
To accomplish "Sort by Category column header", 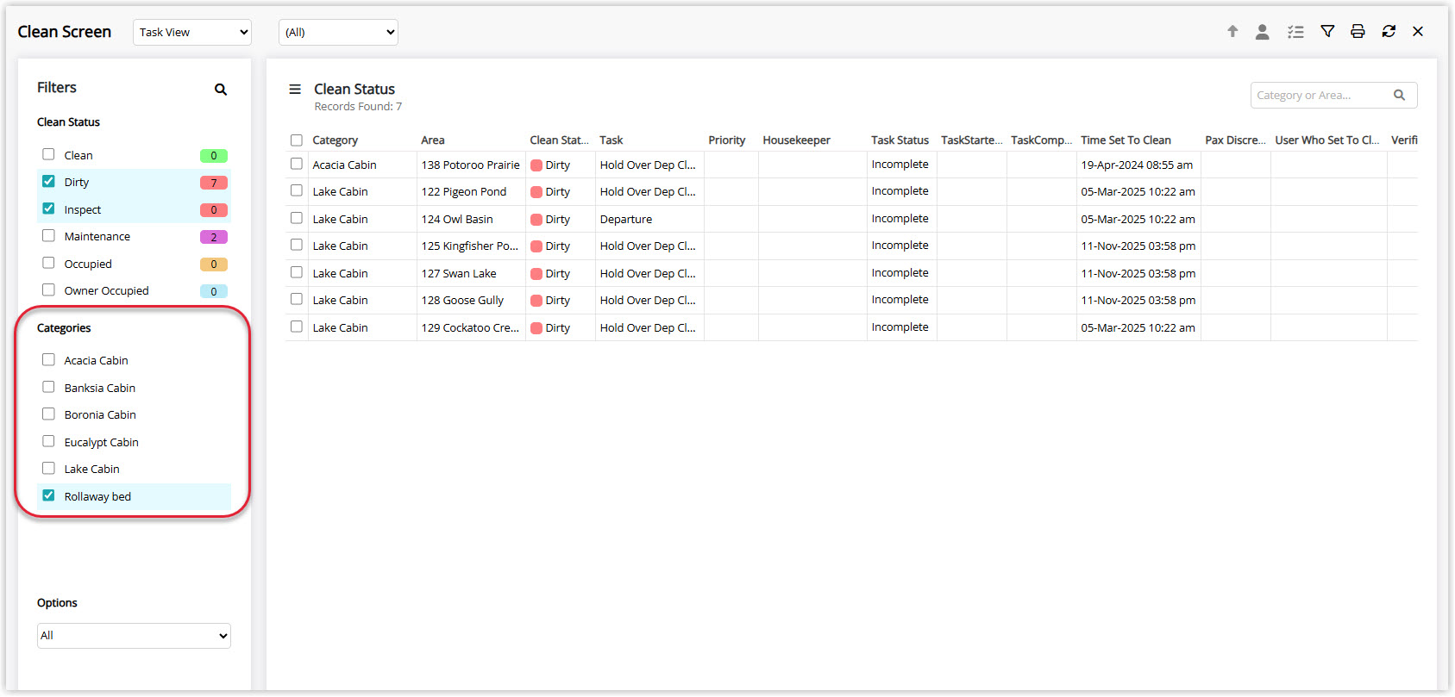I will pos(335,140).
